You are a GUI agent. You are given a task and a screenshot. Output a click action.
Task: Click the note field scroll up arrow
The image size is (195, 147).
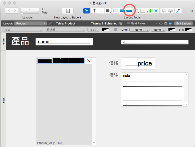pyautogui.click(x=186, y=75)
